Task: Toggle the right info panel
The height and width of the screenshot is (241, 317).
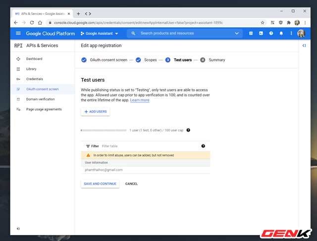Action: click(x=304, y=46)
